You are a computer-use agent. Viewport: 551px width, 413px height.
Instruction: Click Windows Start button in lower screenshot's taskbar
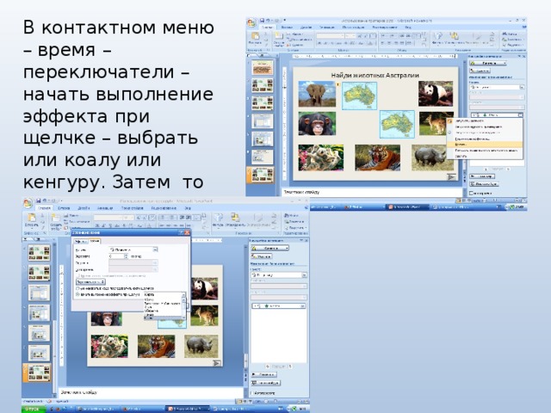[x=33, y=410]
